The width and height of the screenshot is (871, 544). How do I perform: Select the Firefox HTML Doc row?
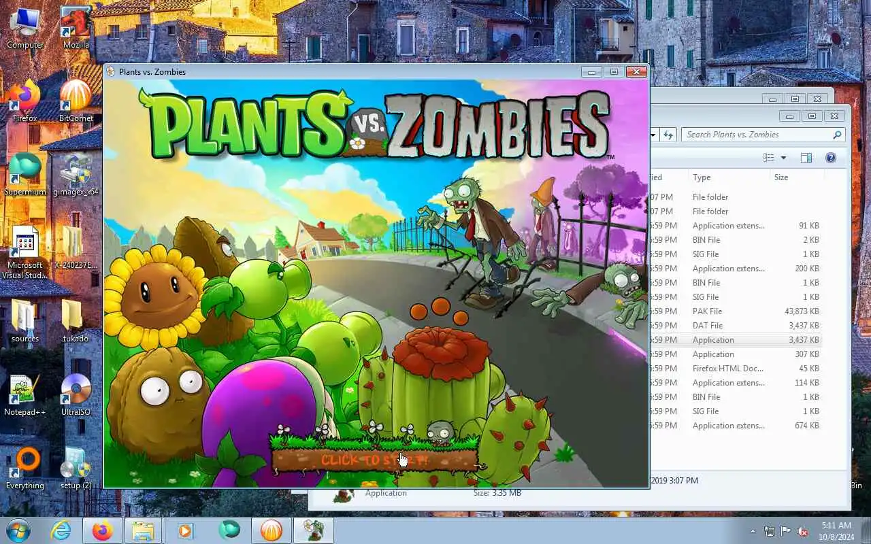click(x=735, y=369)
